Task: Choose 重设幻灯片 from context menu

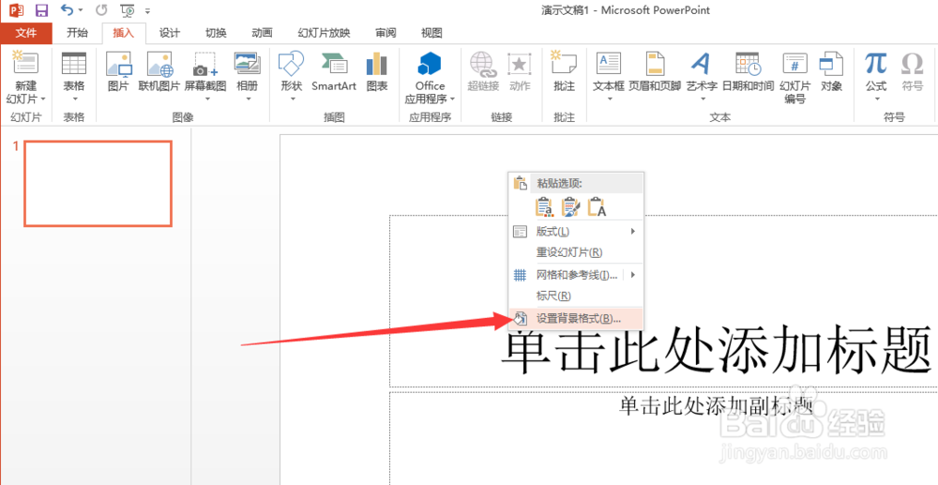Action: [x=576, y=252]
